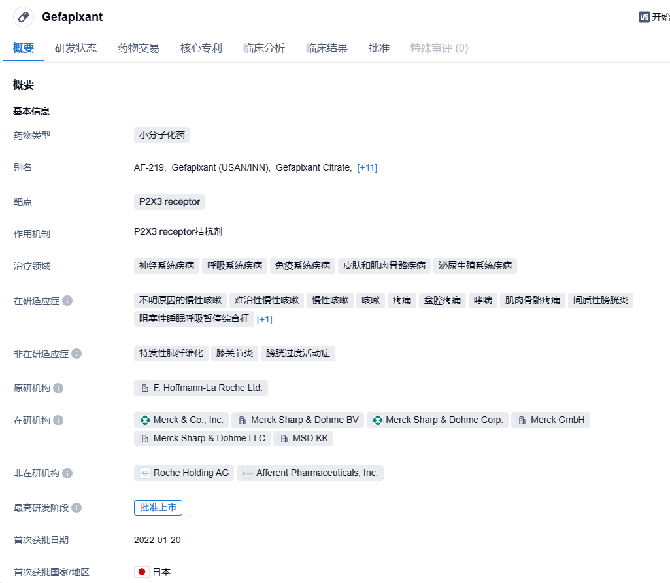Screen dimensions: 670x583
Task: Open F. Hoffmann-La Roche Ltd. organization
Action: coord(201,388)
